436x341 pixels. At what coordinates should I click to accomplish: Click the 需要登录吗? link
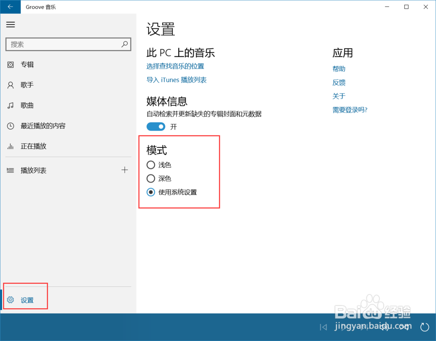[350, 110]
